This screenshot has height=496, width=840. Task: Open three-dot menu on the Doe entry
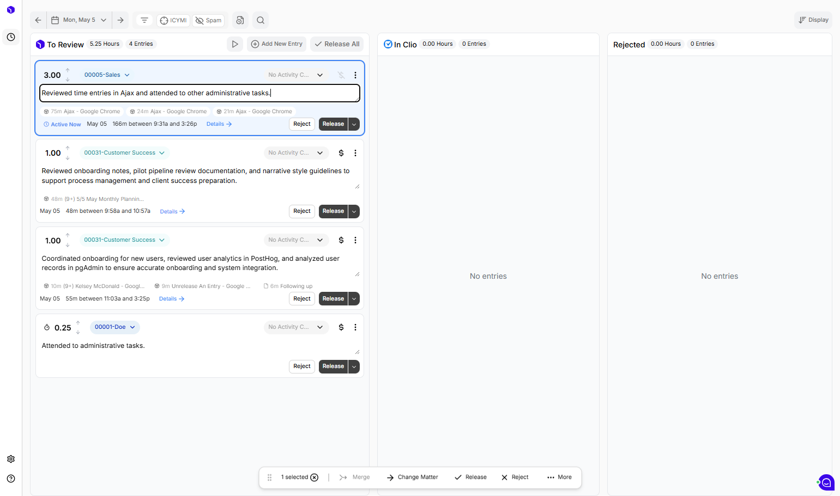(x=355, y=327)
